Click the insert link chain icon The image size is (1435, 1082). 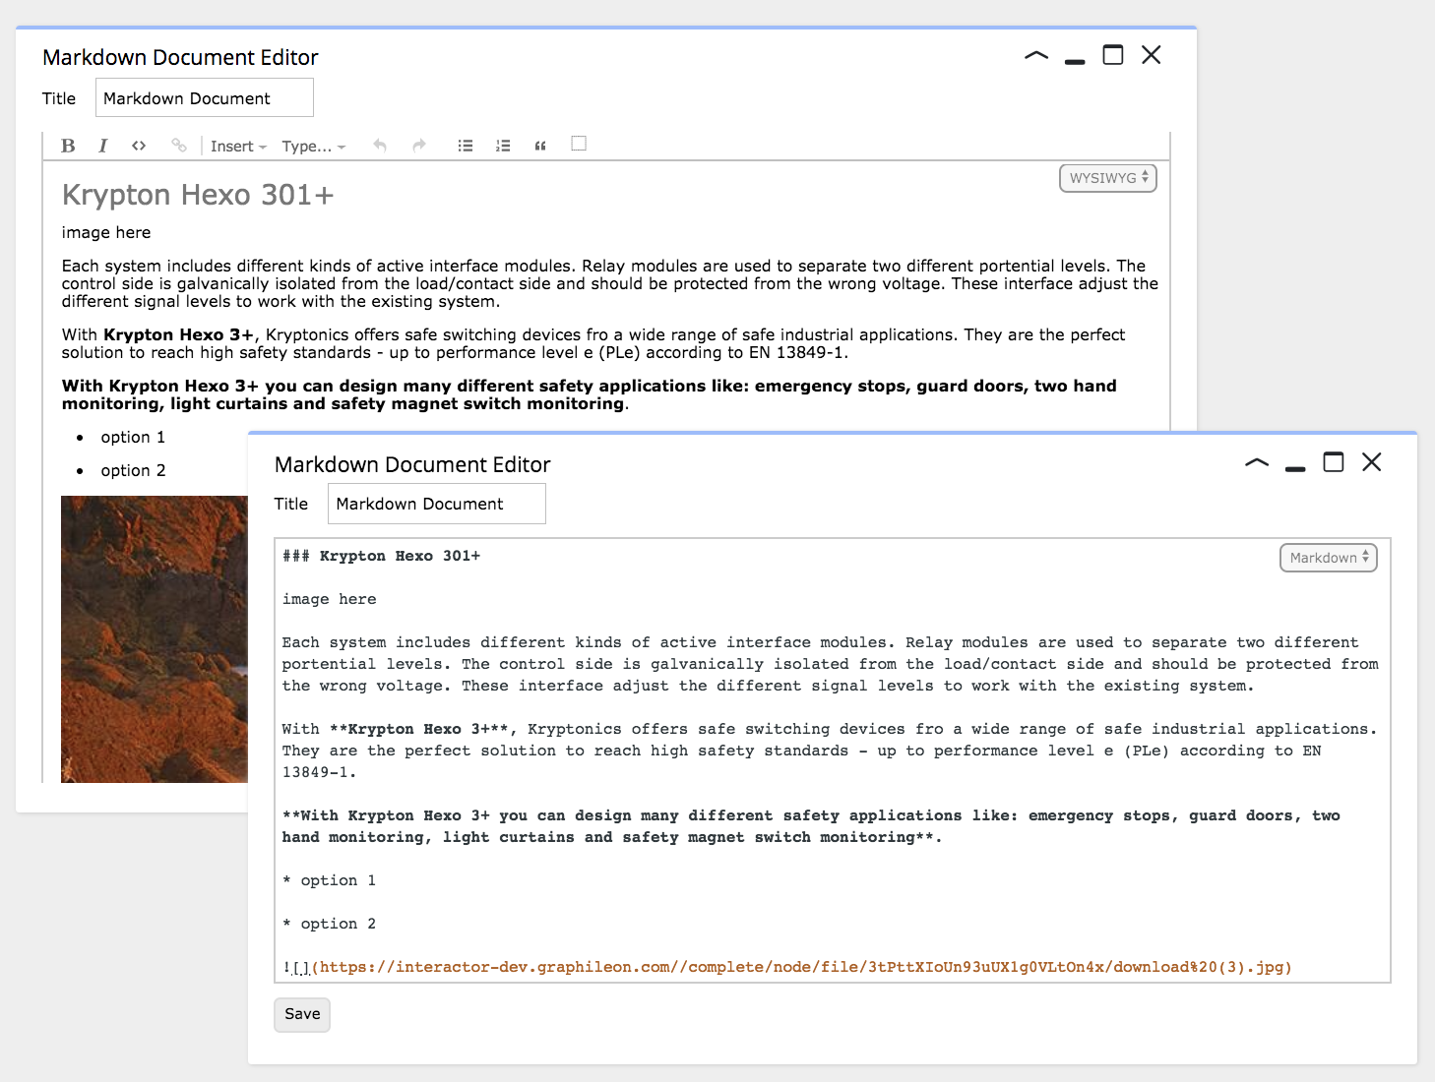pyautogui.click(x=179, y=146)
